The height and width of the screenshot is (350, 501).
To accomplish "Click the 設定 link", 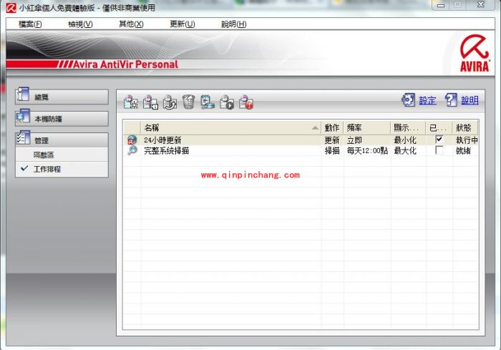I will pos(427,101).
